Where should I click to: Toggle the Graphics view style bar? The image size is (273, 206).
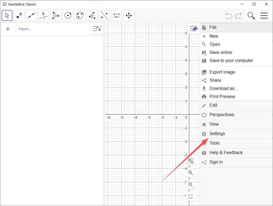[194, 28]
